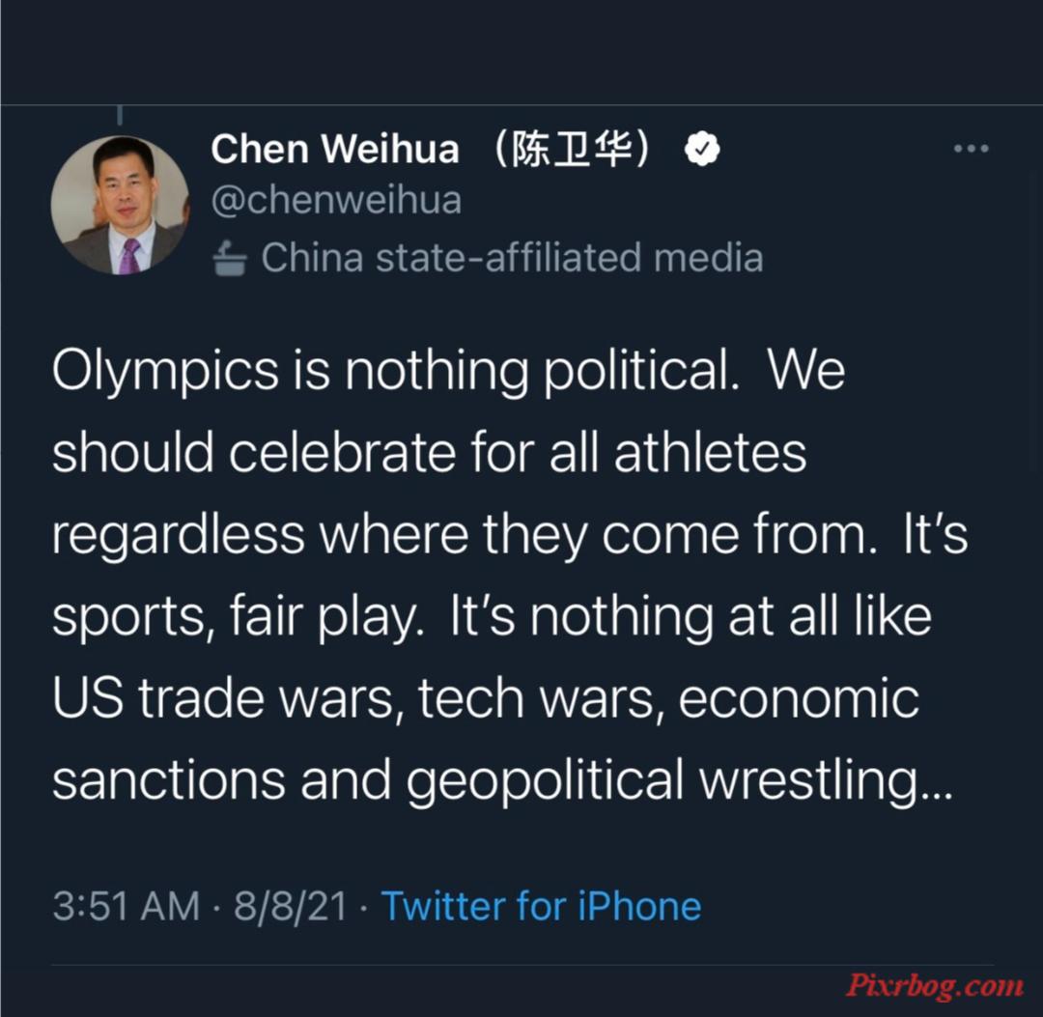The height and width of the screenshot is (1017, 1043).
Task: Click geopolitical wrestling at tweet end
Action: [x=679, y=781]
